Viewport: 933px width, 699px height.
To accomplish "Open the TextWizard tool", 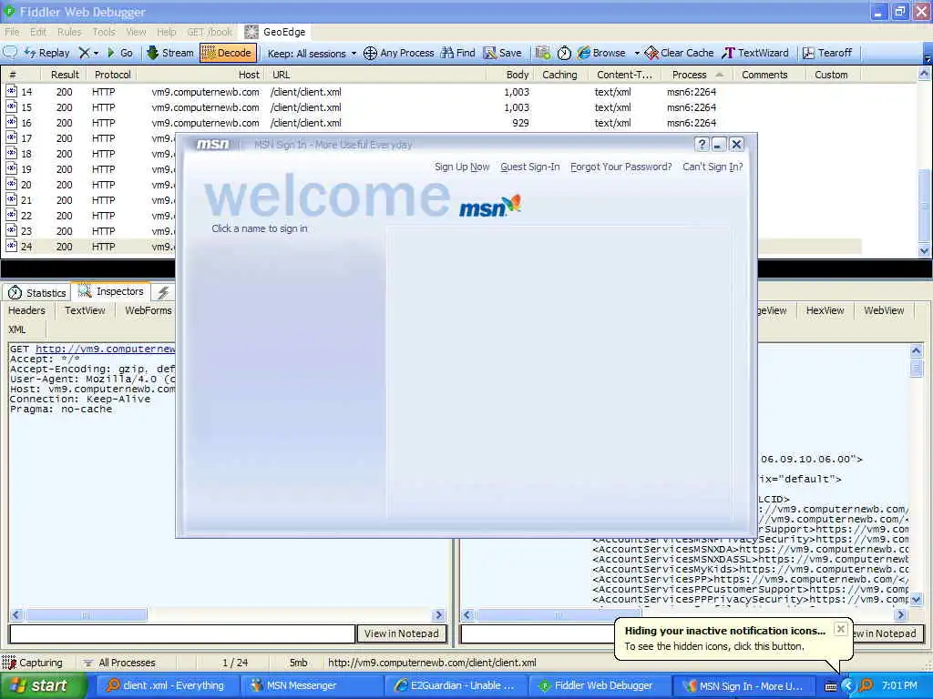I will 755,53.
